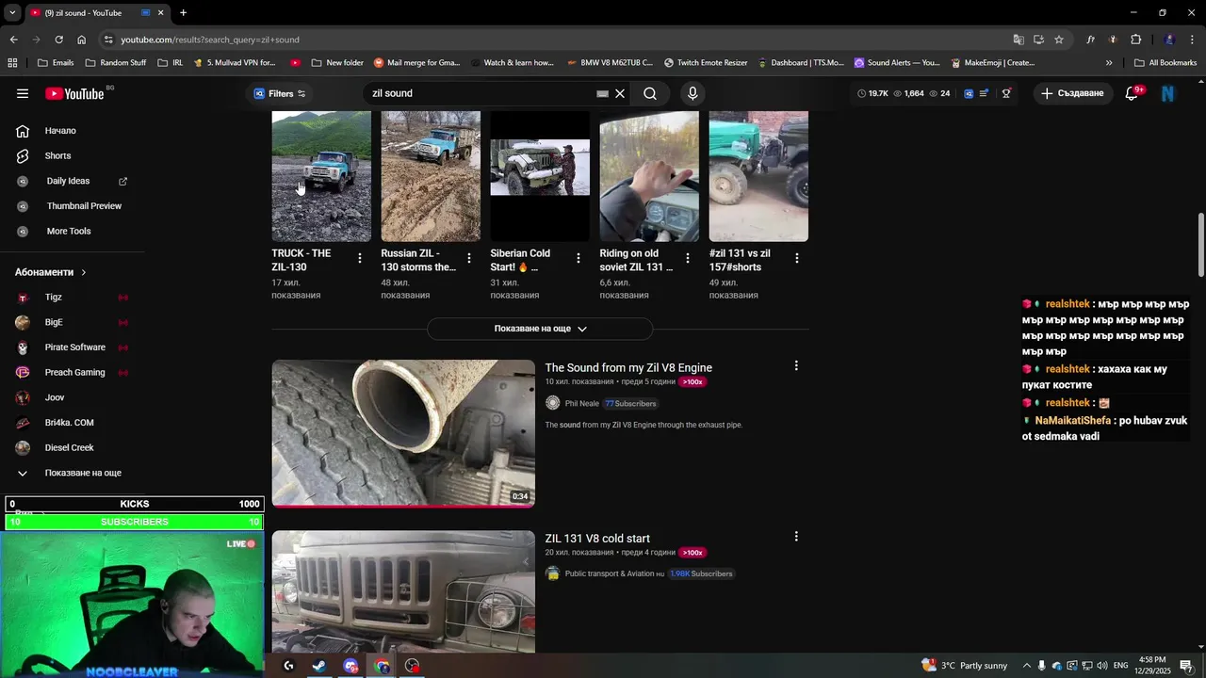Close the zil sound YouTube tab
Image resolution: width=1206 pixels, height=678 pixels.
pos(160,13)
